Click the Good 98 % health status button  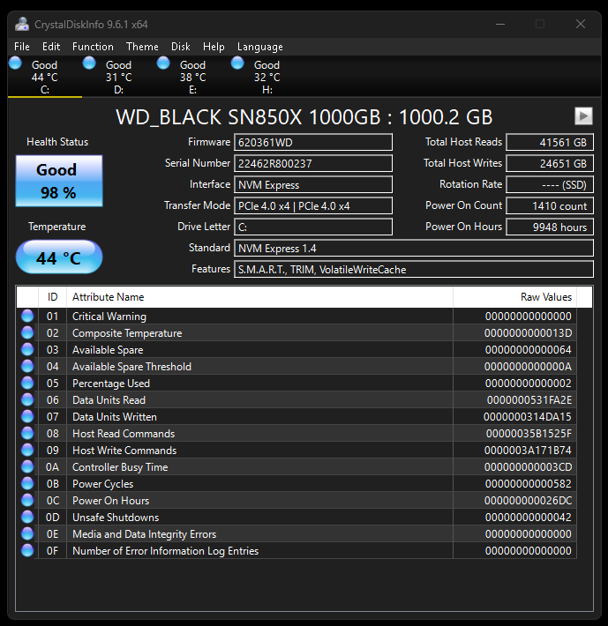click(x=59, y=181)
